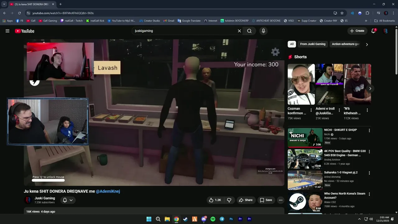Viewport: 398px width, 224px height.
Task: Select the Action-adventure games chip
Action: coord(346,44)
